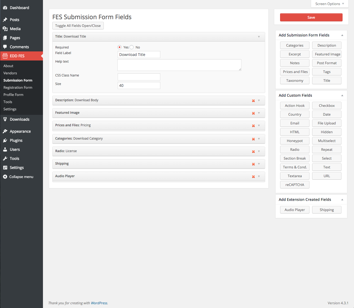354x308 pixels.
Task: Delete the Description: Download Body field
Action: (x=253, y=101)
